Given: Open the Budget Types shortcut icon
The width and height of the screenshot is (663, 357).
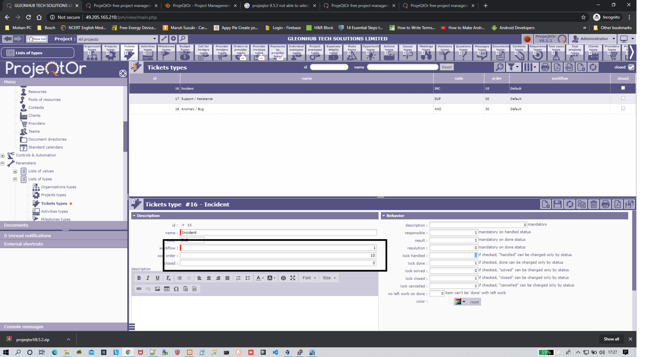Looking at the screenshot, I should pos(185,53).
